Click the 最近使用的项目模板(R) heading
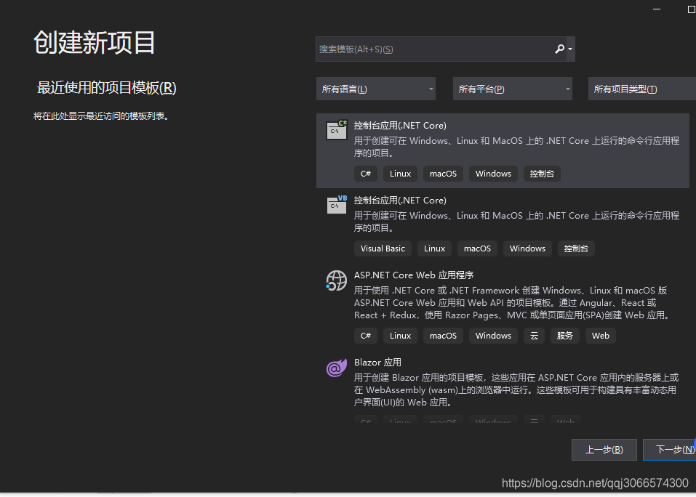Viewport: 696px width, 497px height. click(106, 88)
